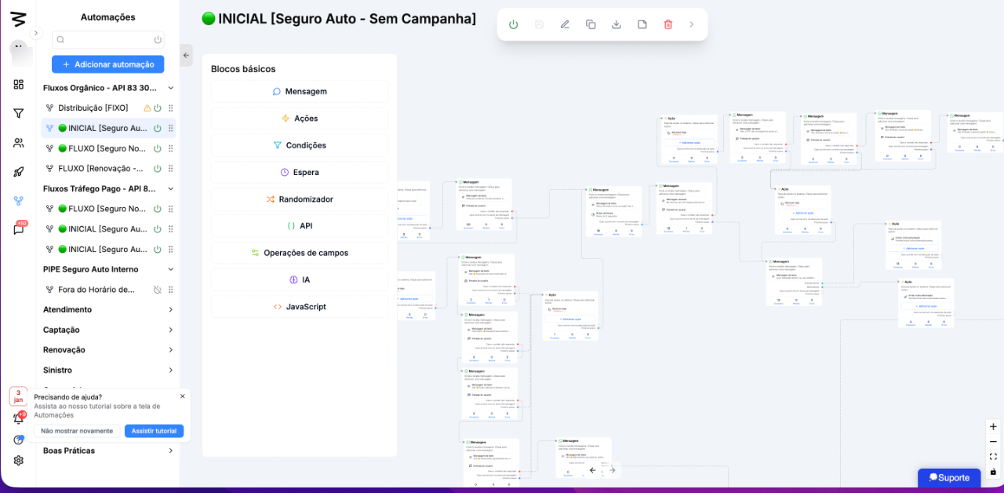
Task: Select the IA block
Action: [x=300, y=280]
